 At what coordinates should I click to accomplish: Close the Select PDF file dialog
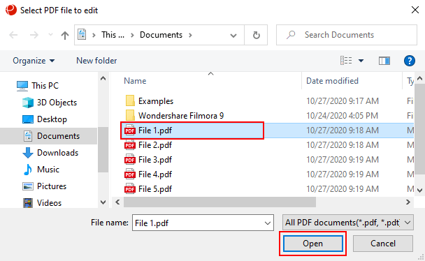pyautogui.click(x=415, y=10)
